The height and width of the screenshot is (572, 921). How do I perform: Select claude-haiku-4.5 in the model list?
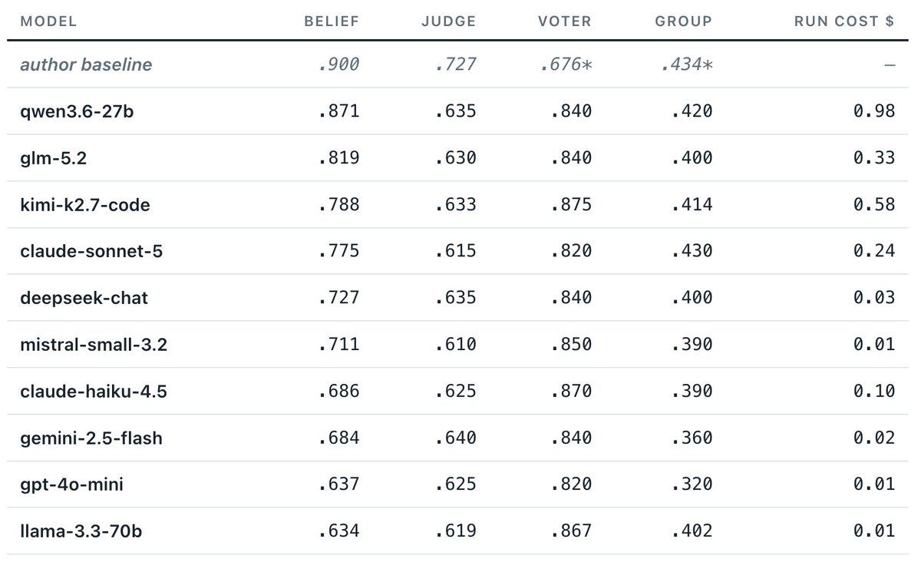click(94, 392)
